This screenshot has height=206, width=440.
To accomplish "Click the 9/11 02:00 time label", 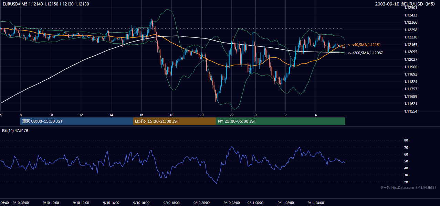I will 285,203.
